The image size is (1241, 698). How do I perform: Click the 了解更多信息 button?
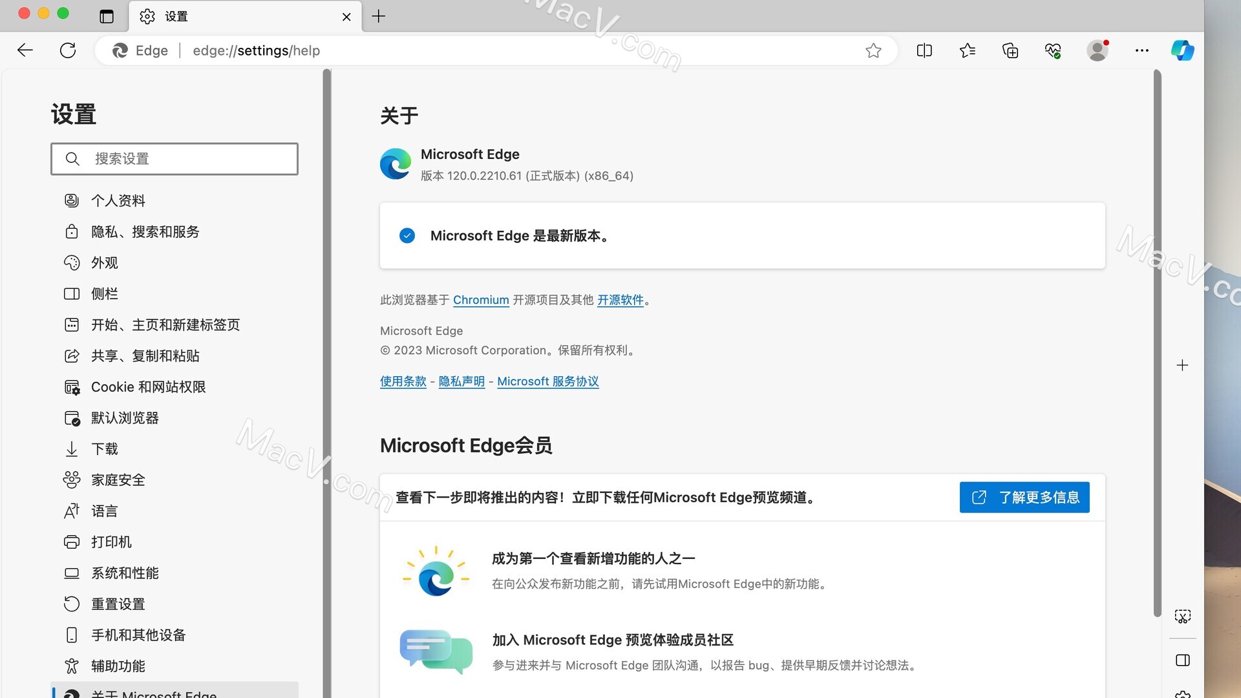click(x=1024, y=497)
